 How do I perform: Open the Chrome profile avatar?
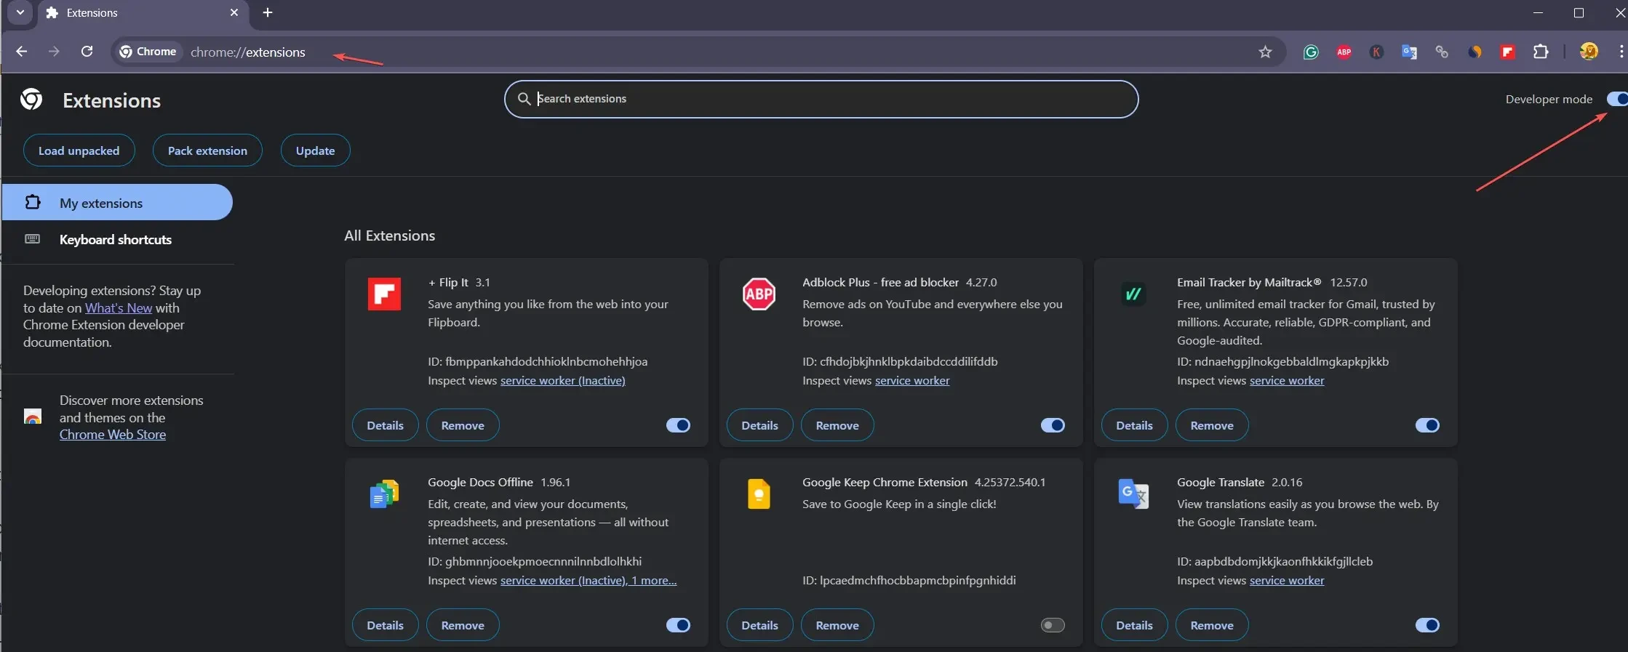(1589, 52)
